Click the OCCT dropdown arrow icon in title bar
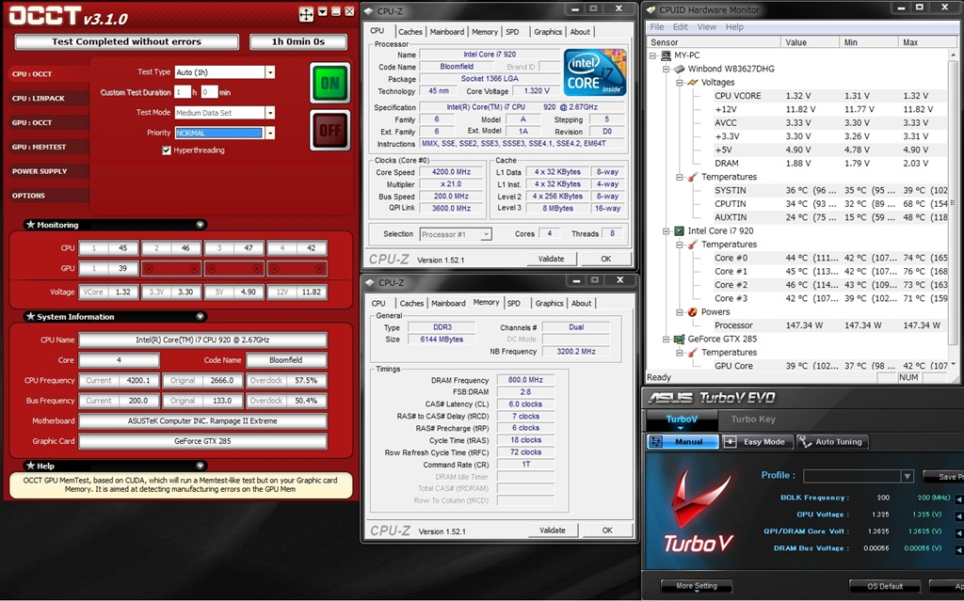Viewport: 964px width, 601px height. 323,13
